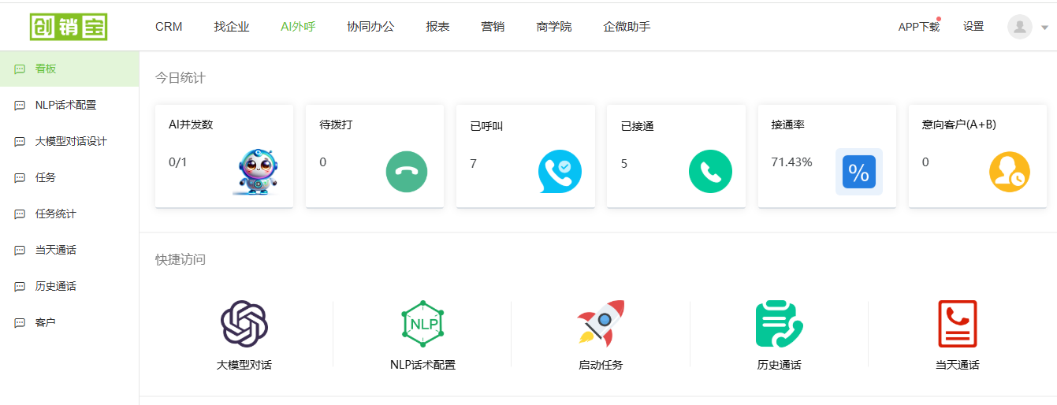Open 大模型对话设计 in the sidebar
The image size is (1057, 405).
69,141
